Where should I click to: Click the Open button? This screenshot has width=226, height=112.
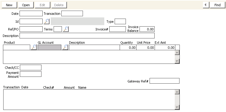click(26, 5)
